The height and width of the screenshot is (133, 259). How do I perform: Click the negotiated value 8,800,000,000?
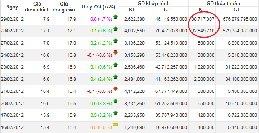coord(242,43)
